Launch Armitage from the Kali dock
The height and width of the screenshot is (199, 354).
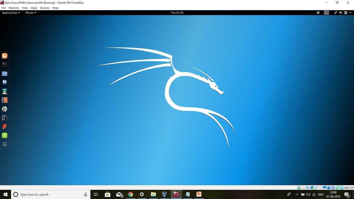(x=4, y=91)
